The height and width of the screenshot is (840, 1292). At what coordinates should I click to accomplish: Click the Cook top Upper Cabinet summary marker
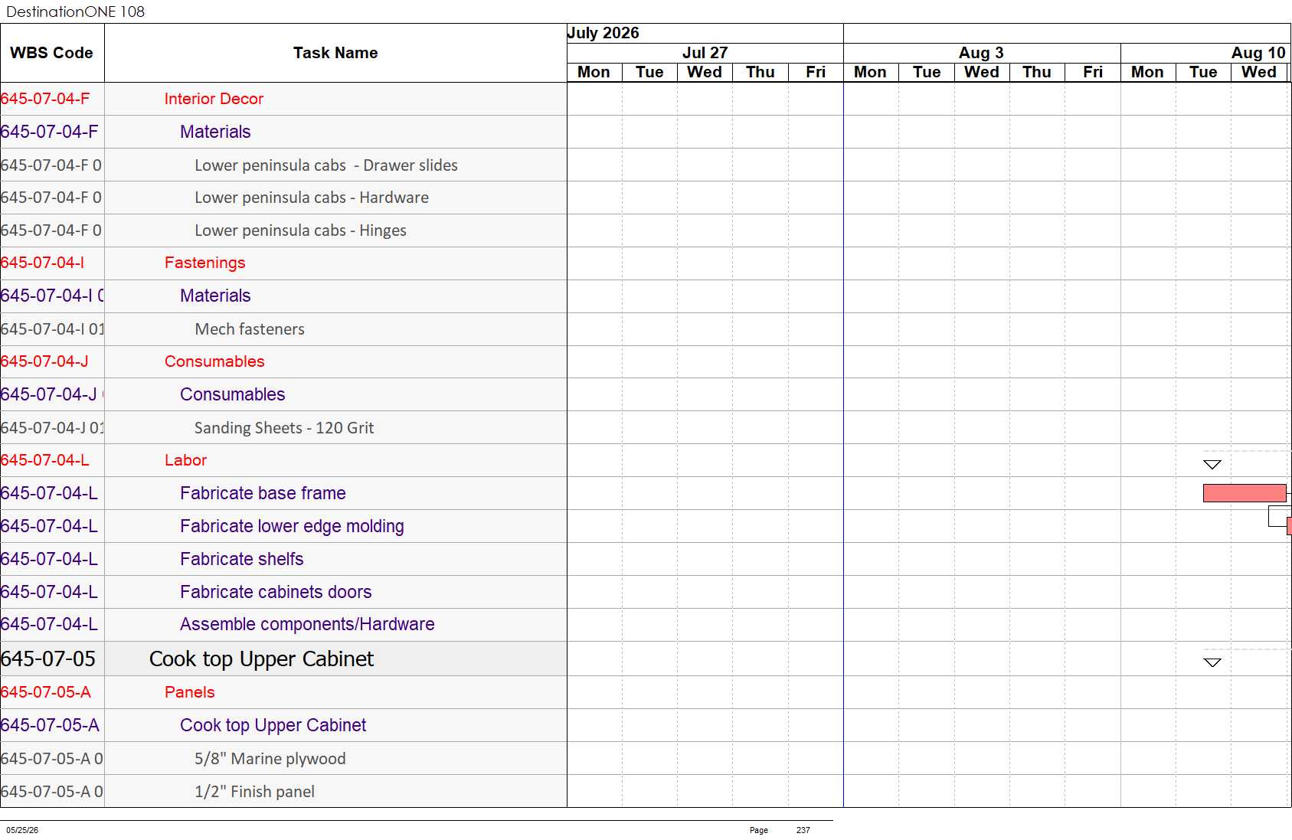1212,662
